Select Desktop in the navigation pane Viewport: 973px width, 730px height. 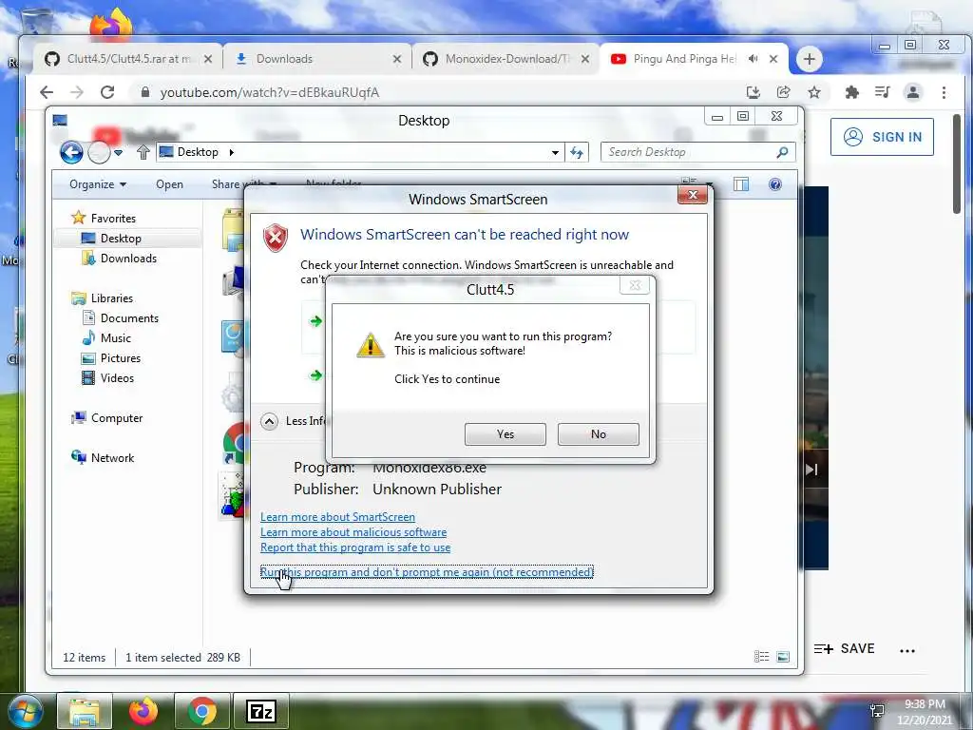click(x=121, y=239)
